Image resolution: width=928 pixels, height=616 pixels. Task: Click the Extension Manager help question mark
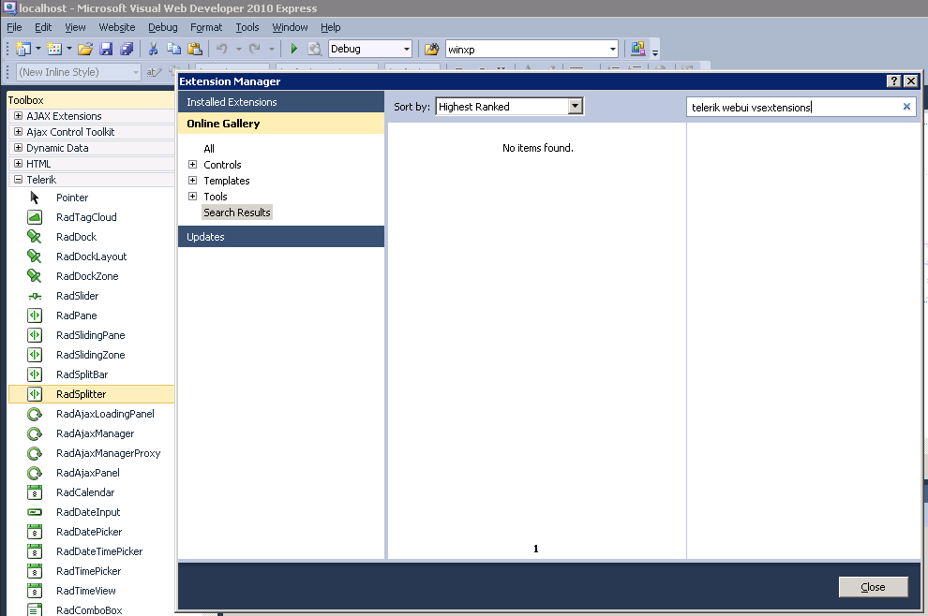click(894, 81)
